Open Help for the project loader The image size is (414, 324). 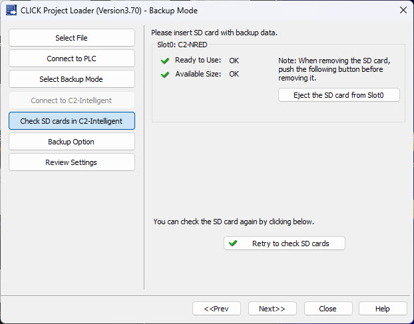point(383,309)
